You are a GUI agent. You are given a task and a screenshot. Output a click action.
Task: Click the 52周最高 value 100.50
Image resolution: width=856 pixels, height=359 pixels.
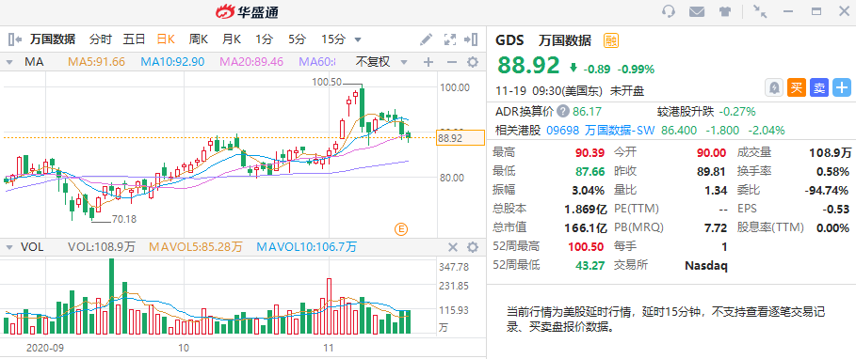click(585, 247)
